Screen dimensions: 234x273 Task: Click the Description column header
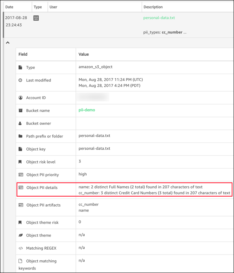153,7
